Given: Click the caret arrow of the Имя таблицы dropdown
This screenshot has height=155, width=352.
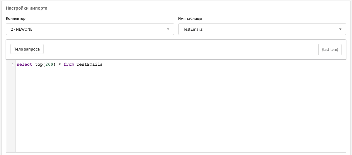Looking at the screenshot, I should click(x=340, y=29).
